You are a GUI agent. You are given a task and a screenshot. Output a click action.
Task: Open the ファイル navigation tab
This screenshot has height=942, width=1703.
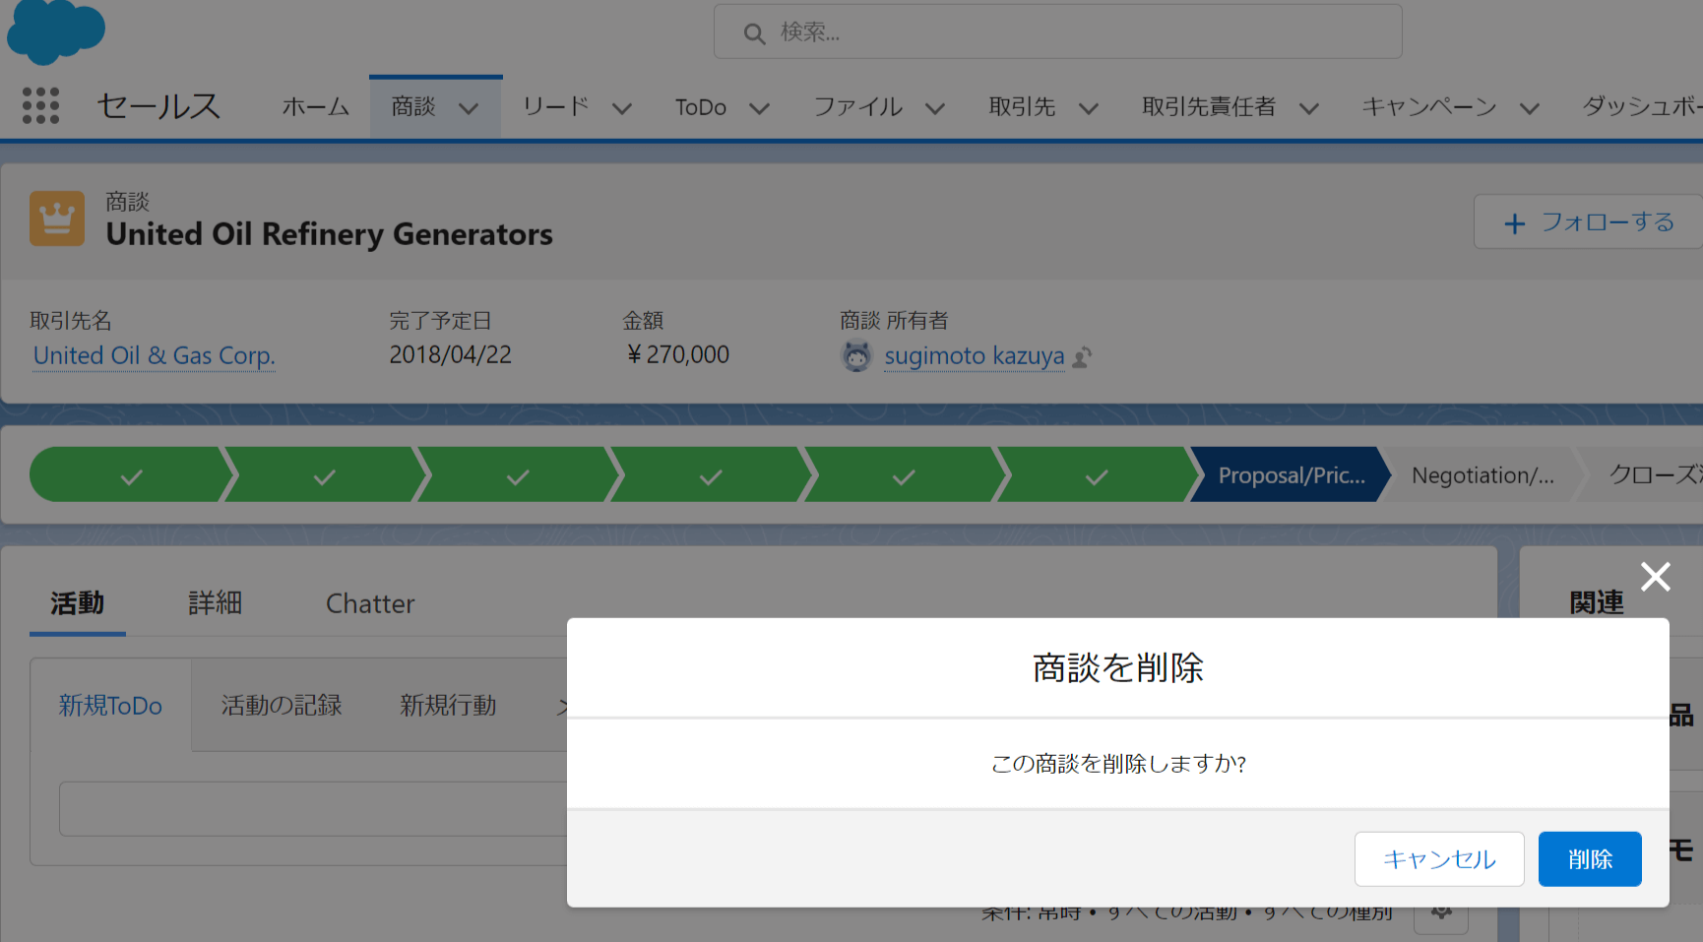[x=857, y=106]
